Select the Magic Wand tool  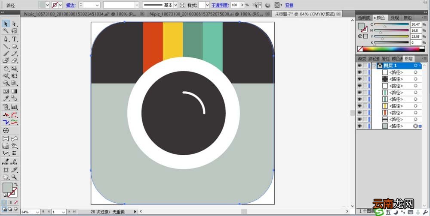pyautogui.click(x=6, y=30)
